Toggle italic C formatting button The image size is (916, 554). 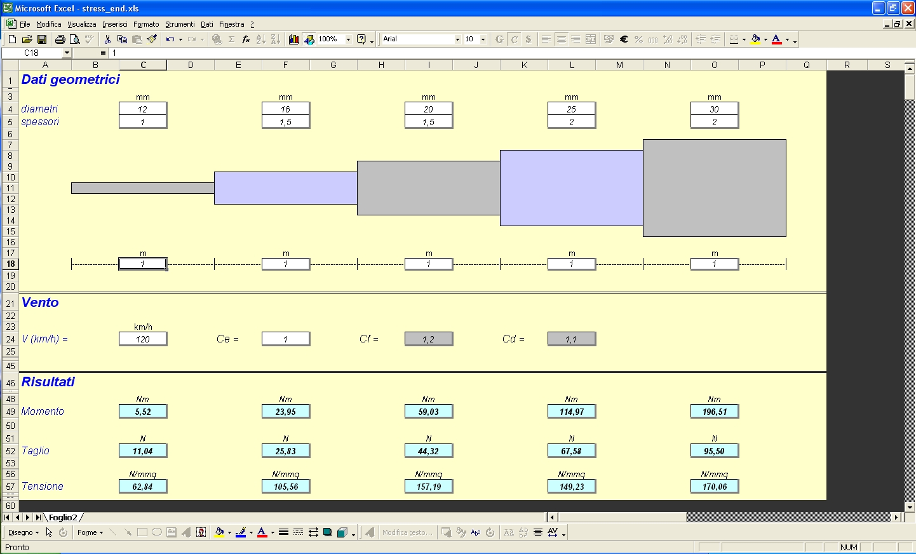(x=514, y=39)
